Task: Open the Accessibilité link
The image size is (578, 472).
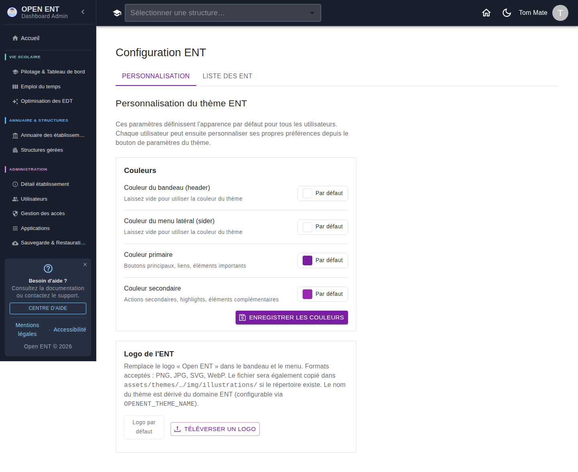Action: click(x=70, y=330)
